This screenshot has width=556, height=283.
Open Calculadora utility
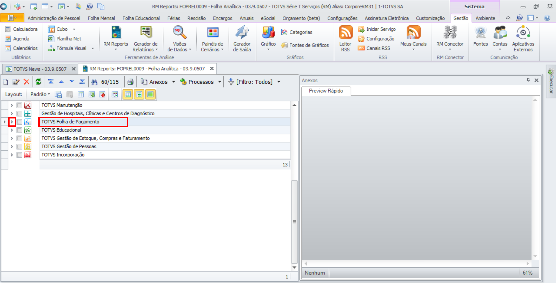21,29
